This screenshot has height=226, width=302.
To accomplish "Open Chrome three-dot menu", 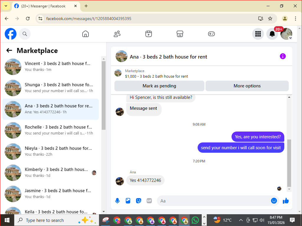I will coord(295,19).
